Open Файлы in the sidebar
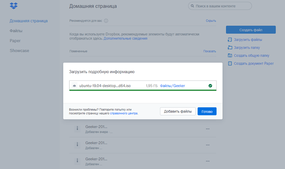The height and width of the screenshot is (169, 285). [16, 31]
